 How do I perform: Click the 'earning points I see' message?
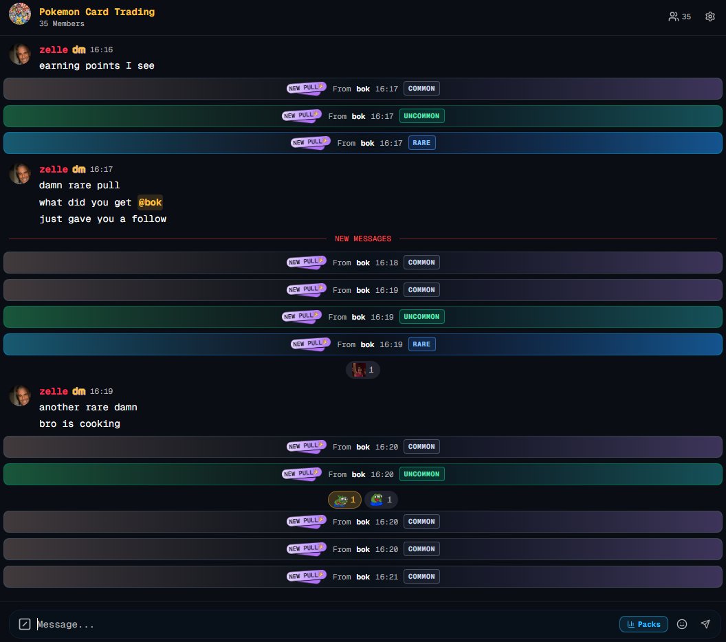tap(97, 66)
